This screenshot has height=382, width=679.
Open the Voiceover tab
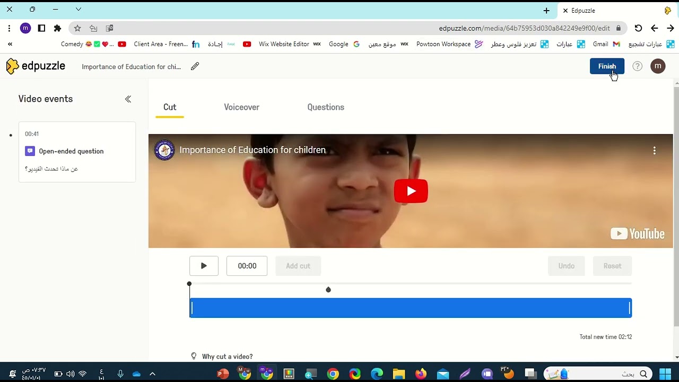point(241,107)
